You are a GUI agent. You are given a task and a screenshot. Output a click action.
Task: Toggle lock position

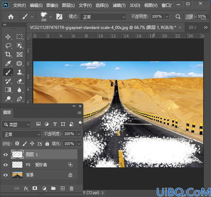pos(32,144)
